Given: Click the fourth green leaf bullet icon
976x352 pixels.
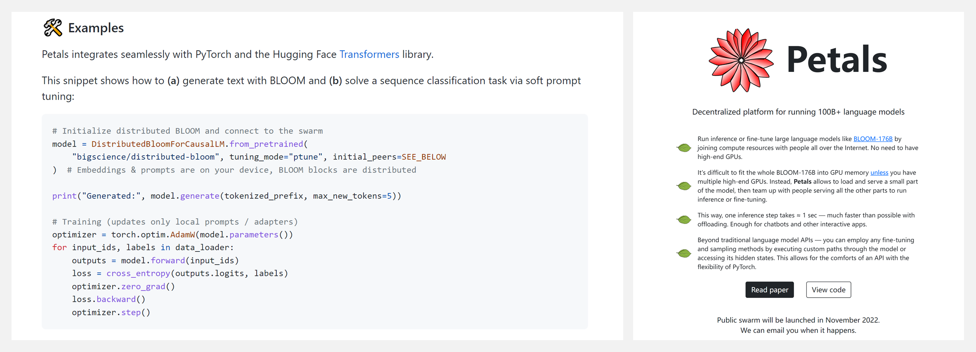Looking at the screenshot, I should click(684, 253).
